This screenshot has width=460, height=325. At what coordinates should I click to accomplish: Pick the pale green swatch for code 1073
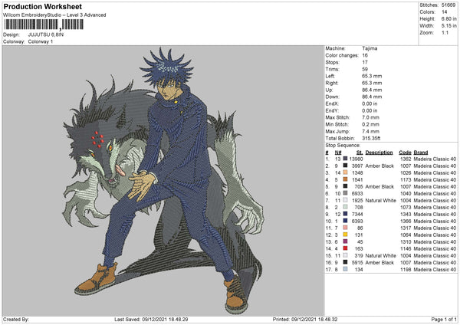click(345, 207)
